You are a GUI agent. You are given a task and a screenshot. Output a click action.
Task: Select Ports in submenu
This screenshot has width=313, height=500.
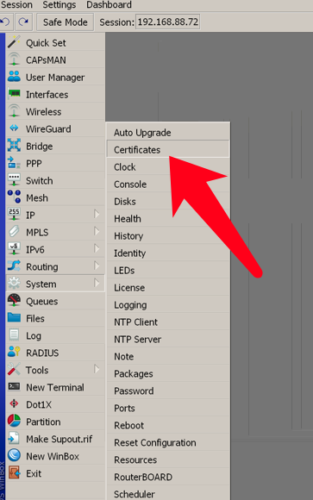(x=168, y=408)
